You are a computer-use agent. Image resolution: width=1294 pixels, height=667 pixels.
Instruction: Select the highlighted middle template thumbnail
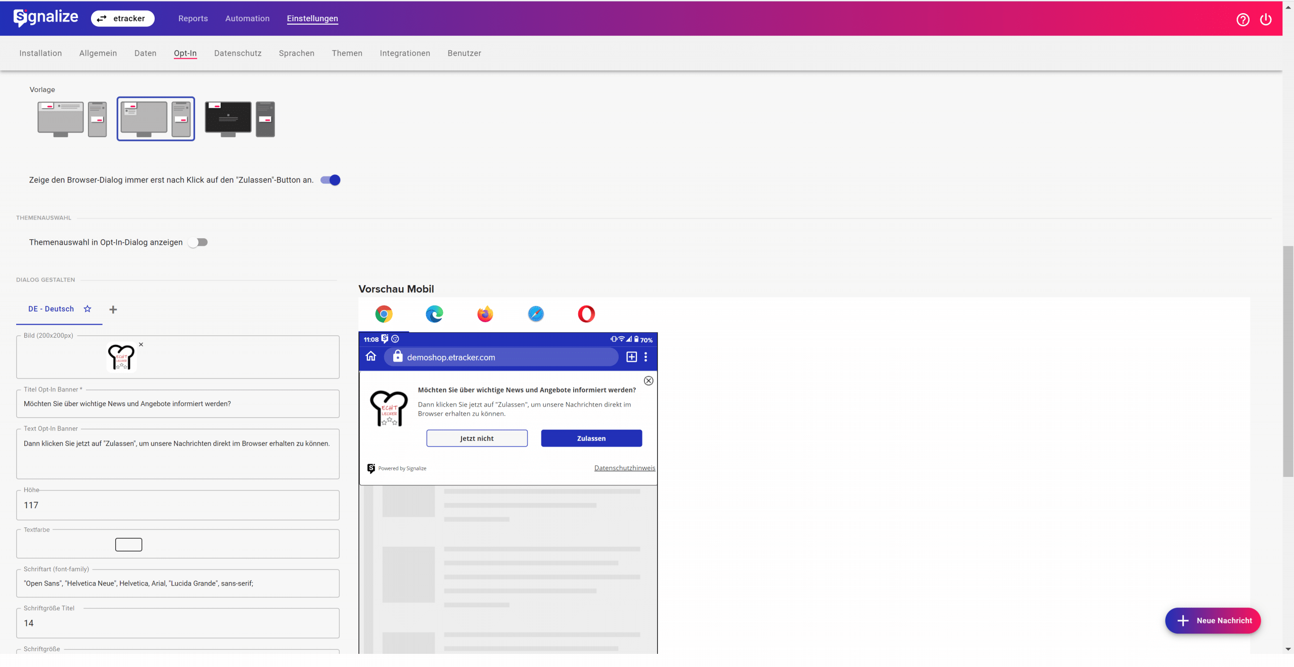pyautogui.click(x=156, y=119)
